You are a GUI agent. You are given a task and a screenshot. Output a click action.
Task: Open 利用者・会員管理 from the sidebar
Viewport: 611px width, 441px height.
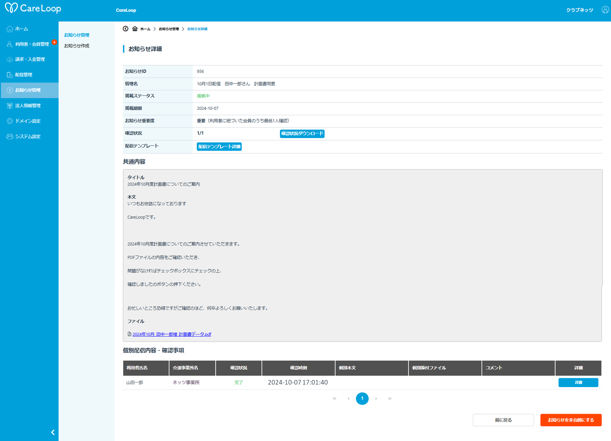(32, 44)
